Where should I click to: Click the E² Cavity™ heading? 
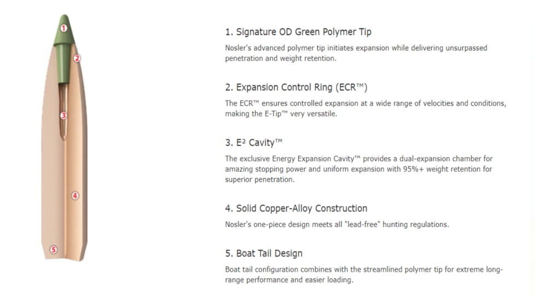click(x=254, y=143)
